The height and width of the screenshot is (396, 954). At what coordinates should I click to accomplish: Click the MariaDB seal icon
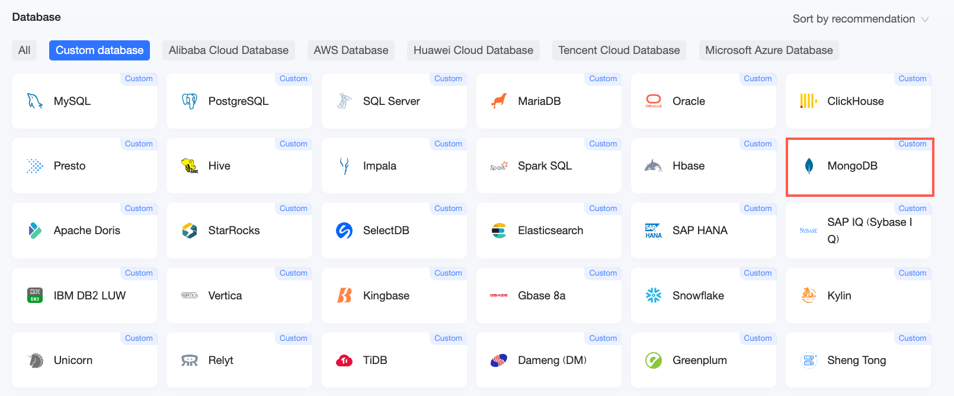tap(499, 101)
